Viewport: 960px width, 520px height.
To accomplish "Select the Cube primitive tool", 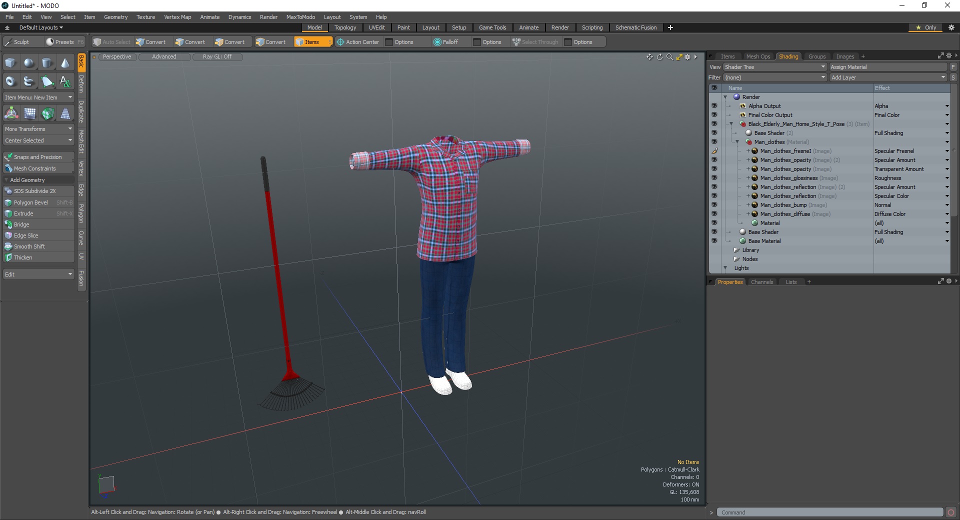I will [11, 63].
